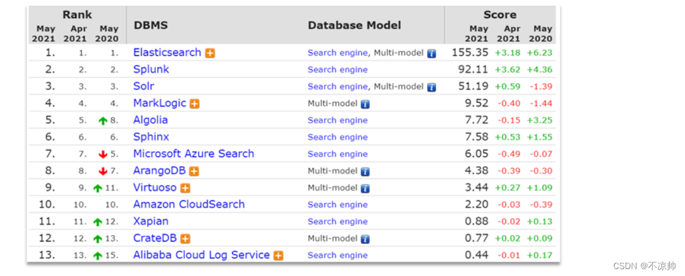Open the Elasticsearch DBMS link
The height and width of the screenshot is (276, 685).
(167, 53)
